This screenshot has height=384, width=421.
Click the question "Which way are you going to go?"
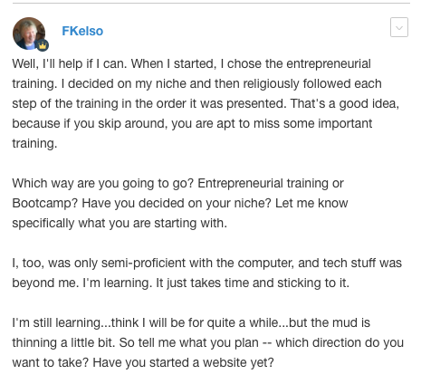[x=102, y=183]
